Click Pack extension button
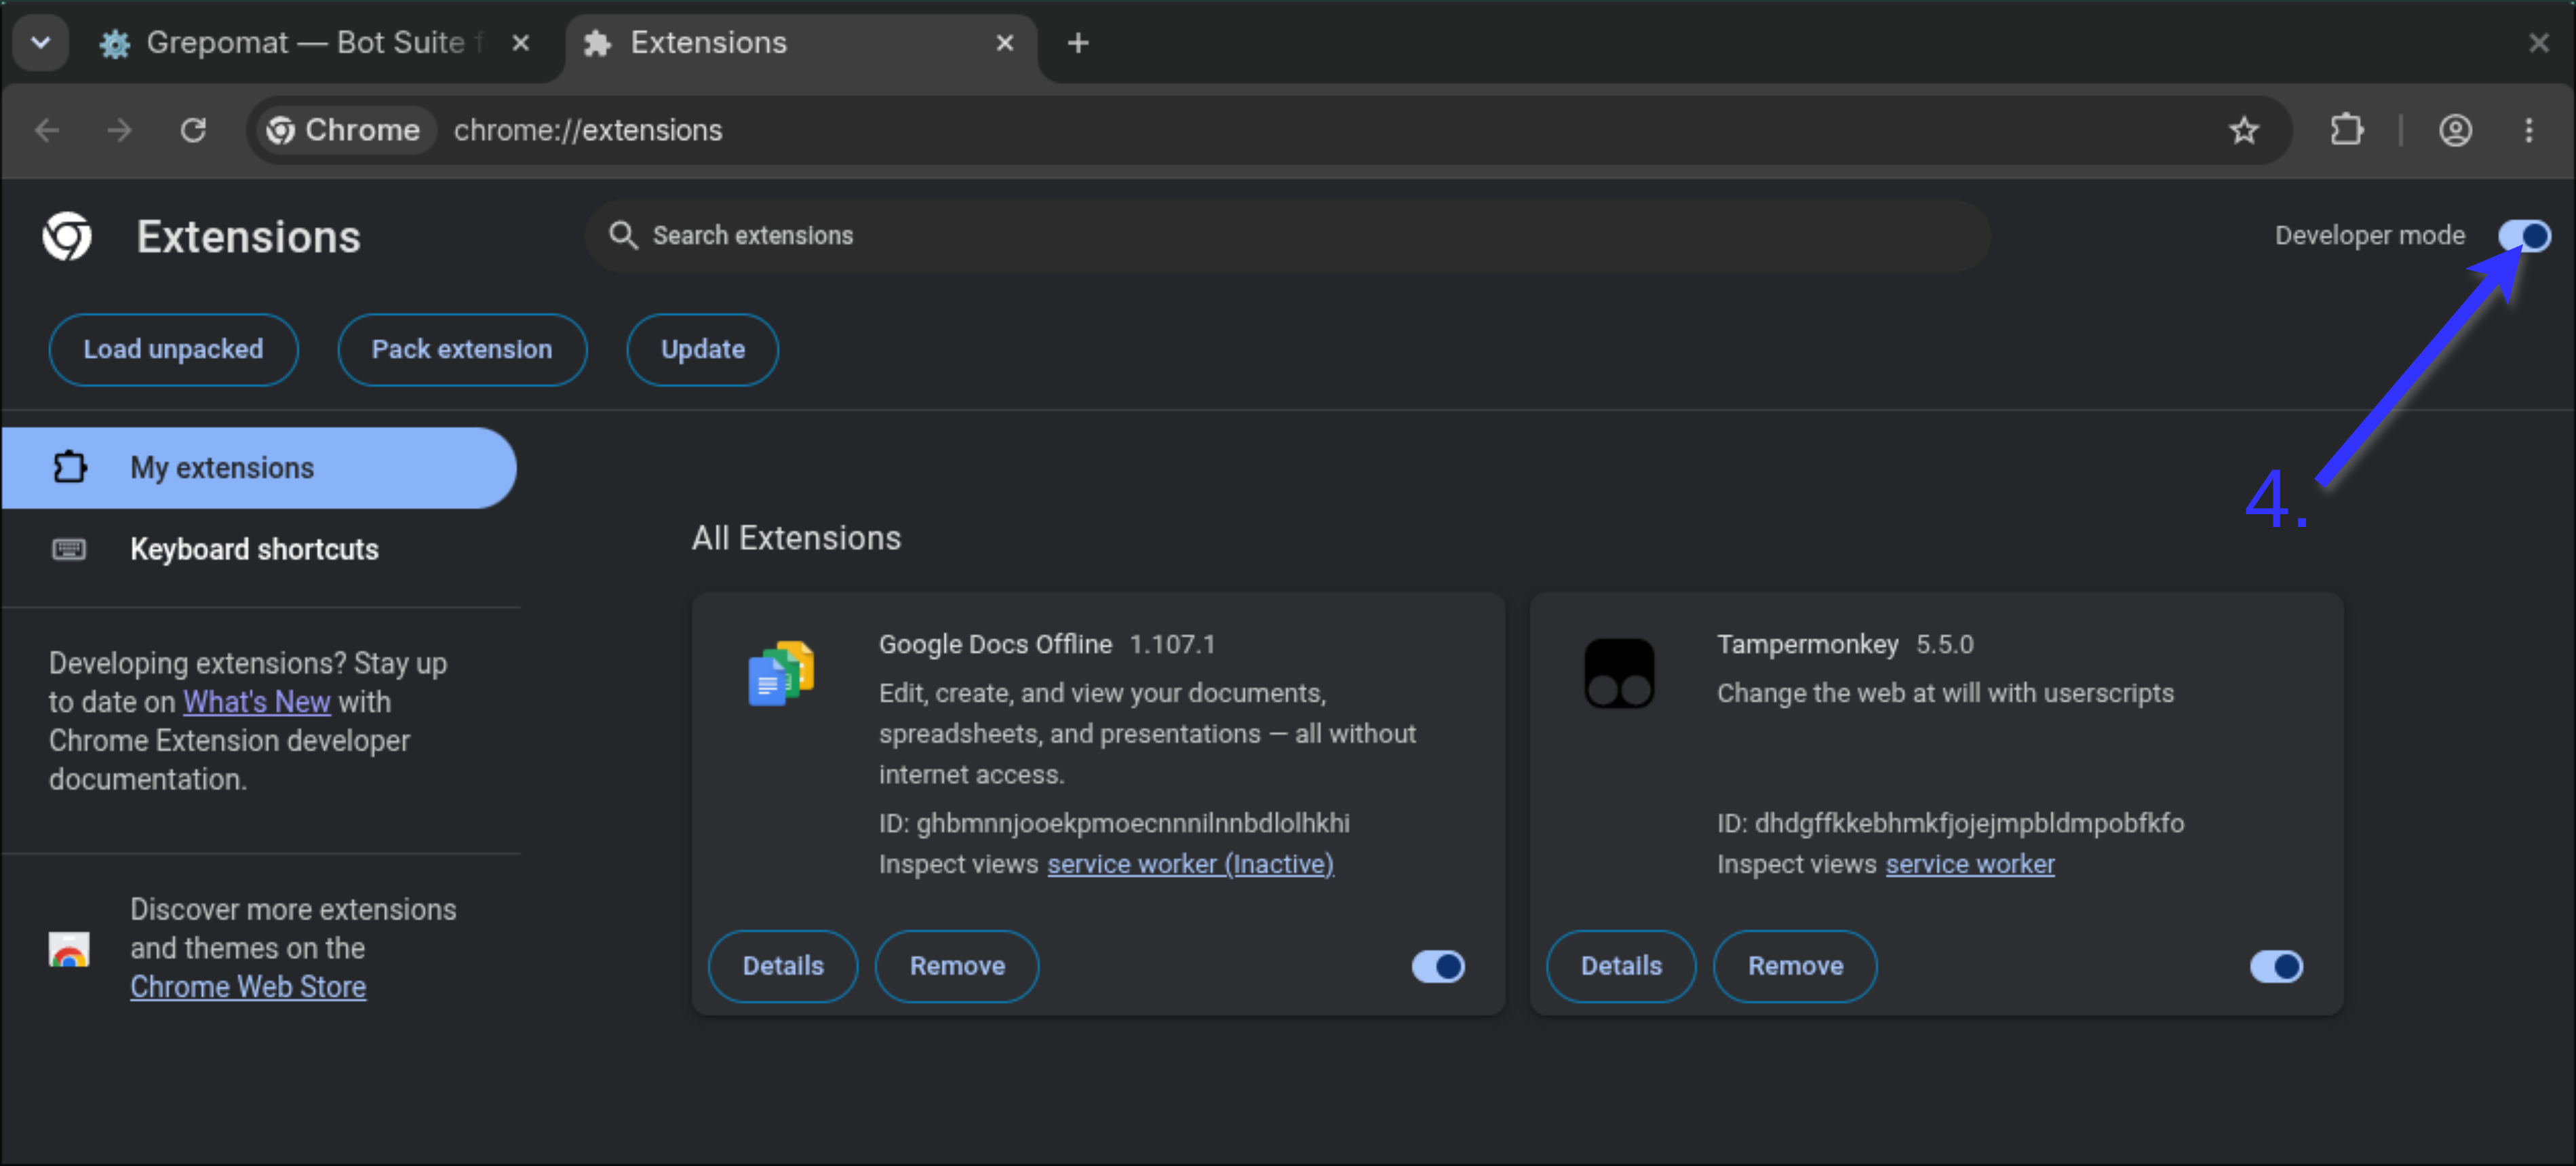 pyautogui.click(x=462, y=350)
